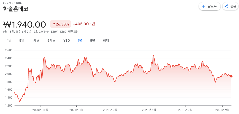The width and height of the screenshot is (239, 114).
Task: Click the 9월 15일 timestamp text
Action: point(26,32)
